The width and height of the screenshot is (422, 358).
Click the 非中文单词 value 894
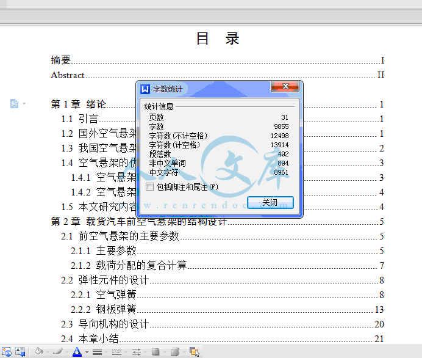pyautogui.click(x=283, y=163)
